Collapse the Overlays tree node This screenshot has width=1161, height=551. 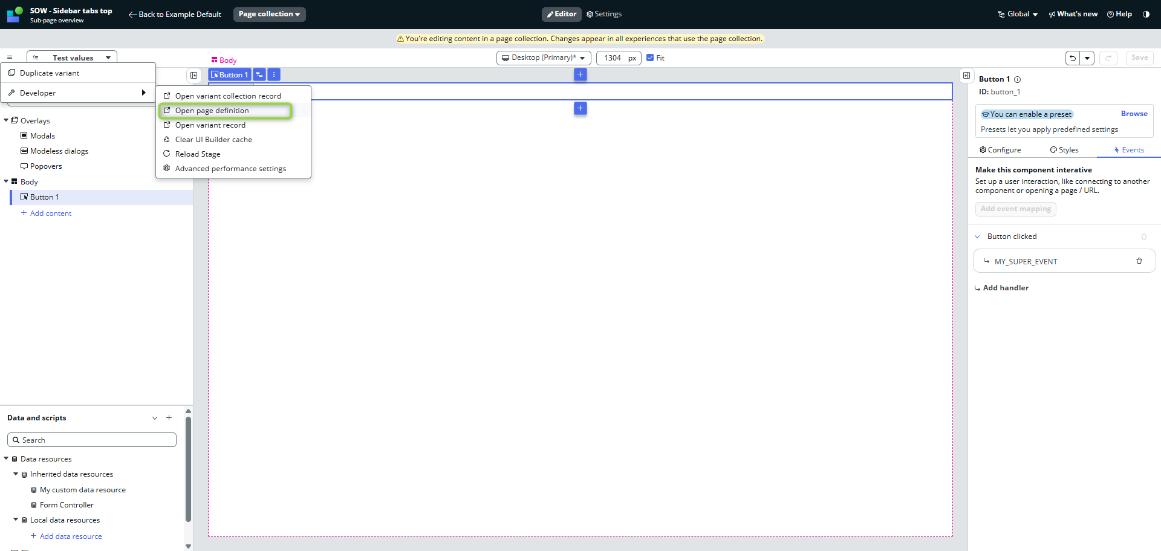point(6,120)
